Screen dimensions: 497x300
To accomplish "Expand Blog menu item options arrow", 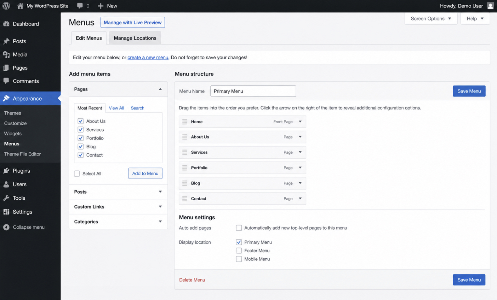I will pos(300,183).
